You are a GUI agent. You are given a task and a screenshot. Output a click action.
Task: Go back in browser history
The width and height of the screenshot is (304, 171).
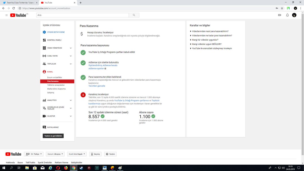[4, 8]
